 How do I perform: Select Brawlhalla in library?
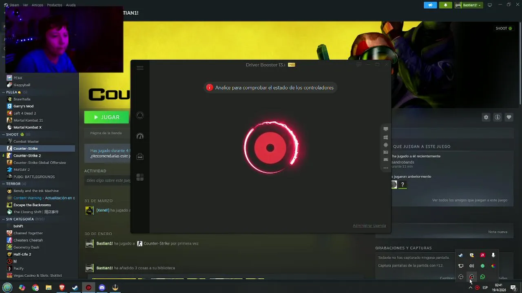(x=22, y=99)
